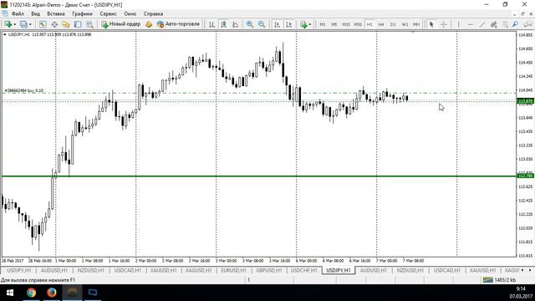This screenshot has width=535, height=301.
Task: Open the Вставка menu
Action: (56, 14)
